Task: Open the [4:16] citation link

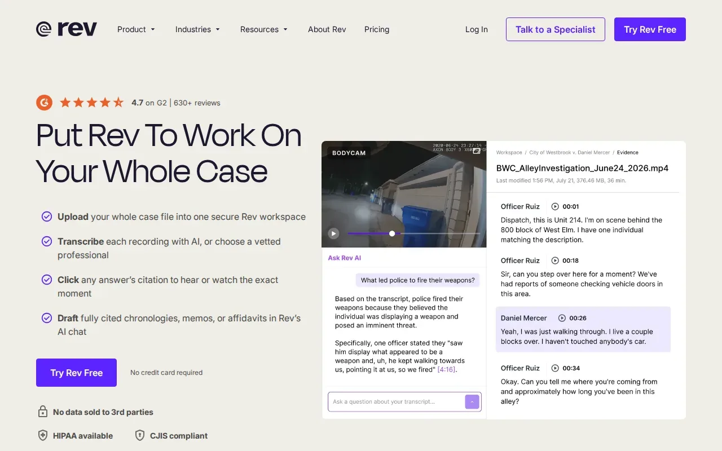Action: point(447,370)
